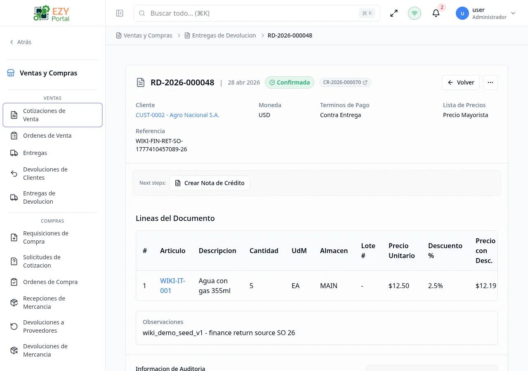Open linked document CR-2026-000070
Viewport: 528px width, 371px height.
click(345, 82)
